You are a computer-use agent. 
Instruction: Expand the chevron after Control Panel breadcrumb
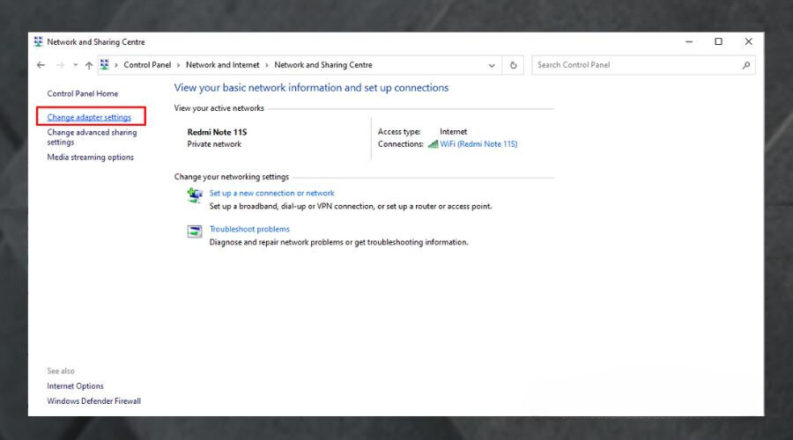[x=178, y=65]
